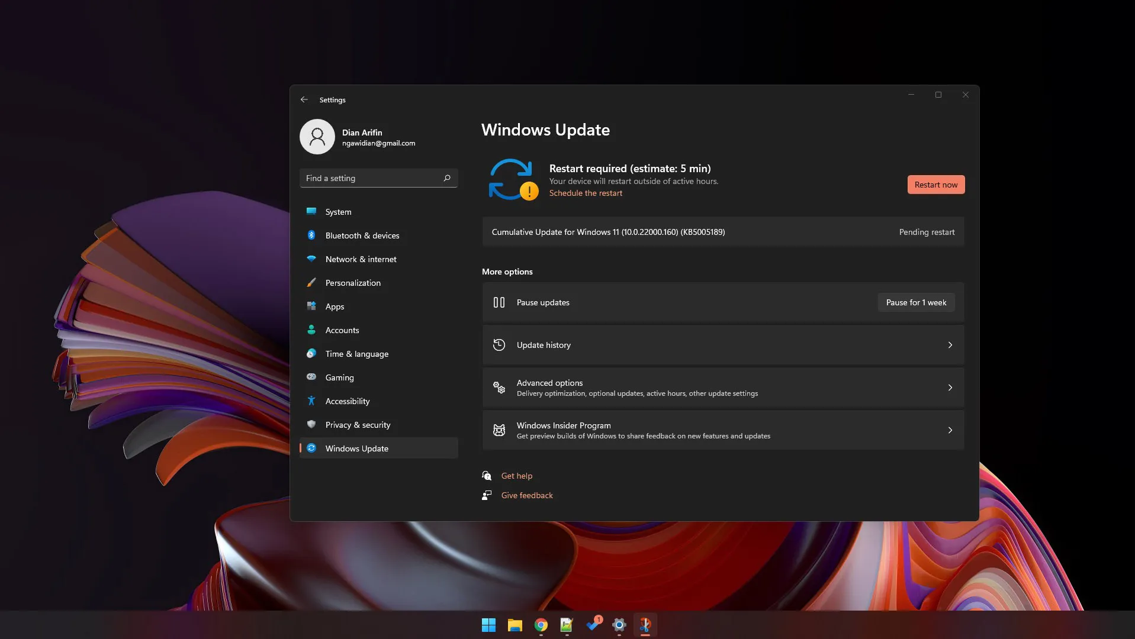Screen dimensions: 1135x639
Task: Go to Time & language settings
Action: 356,354
